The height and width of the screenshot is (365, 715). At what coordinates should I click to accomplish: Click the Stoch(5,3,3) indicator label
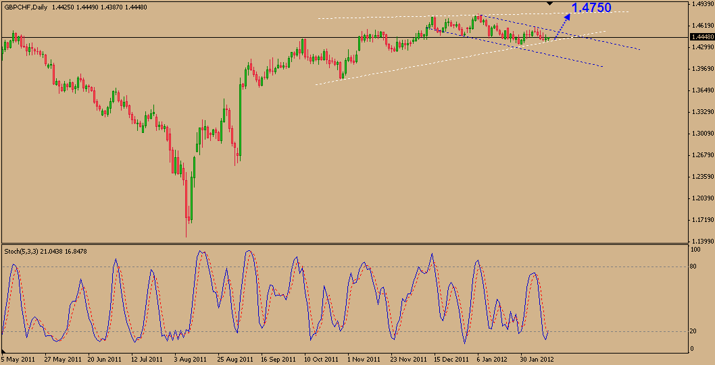23,251
